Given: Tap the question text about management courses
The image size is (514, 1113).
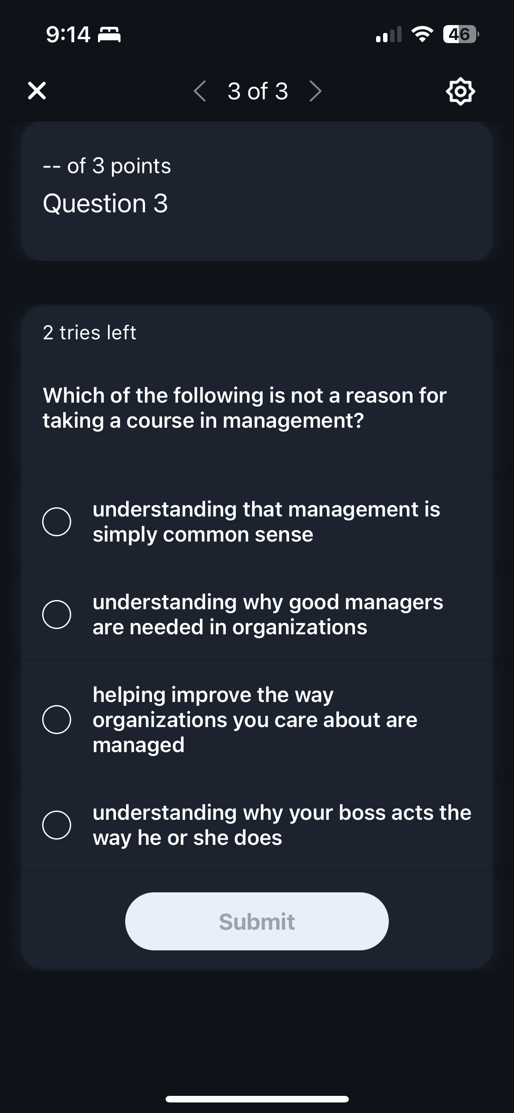Looking at the screenshot, I should (x=245, y=407).
